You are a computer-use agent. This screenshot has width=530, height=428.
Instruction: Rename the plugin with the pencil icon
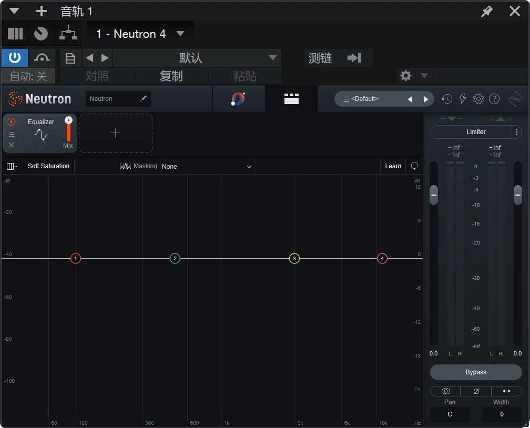click(143, 99)
